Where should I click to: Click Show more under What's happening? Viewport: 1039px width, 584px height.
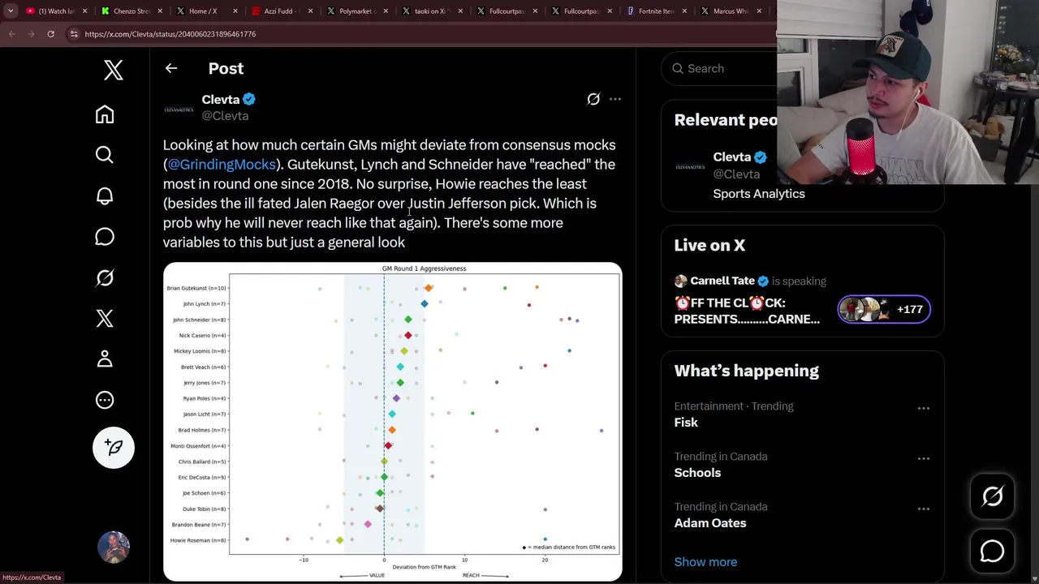[705, 562]
